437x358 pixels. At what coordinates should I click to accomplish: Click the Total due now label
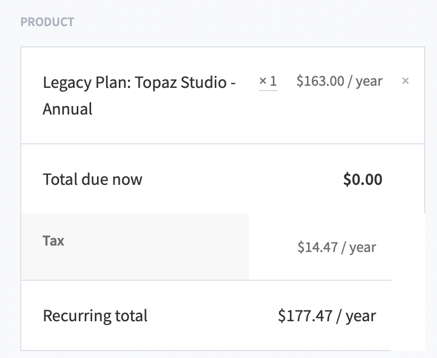[x=93, y=179]
